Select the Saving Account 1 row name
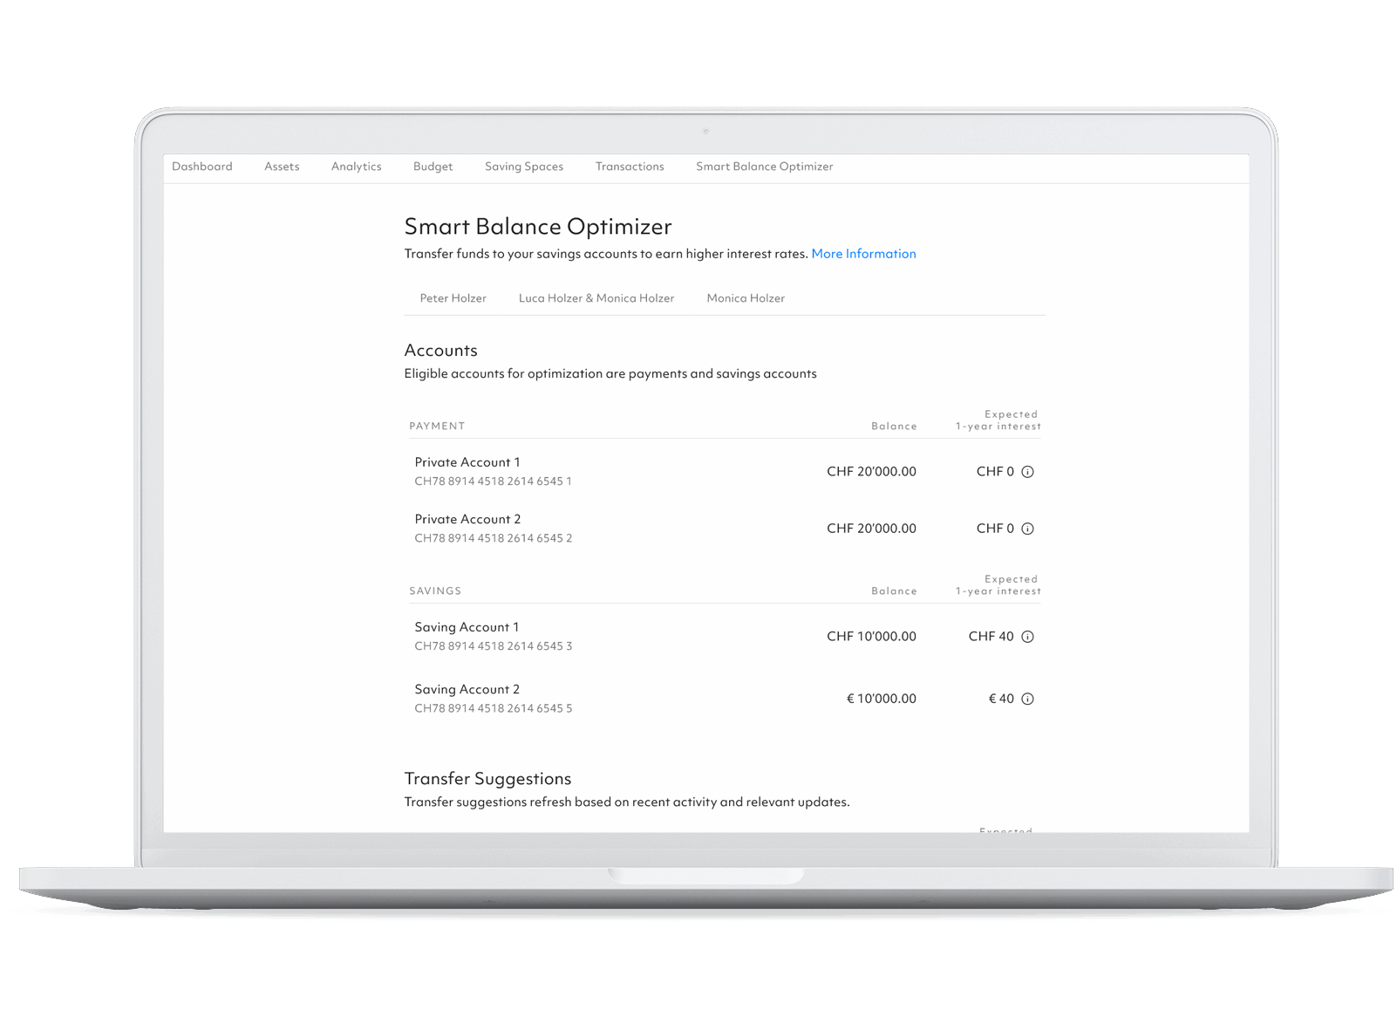1397x1031 pixels. 467,627
